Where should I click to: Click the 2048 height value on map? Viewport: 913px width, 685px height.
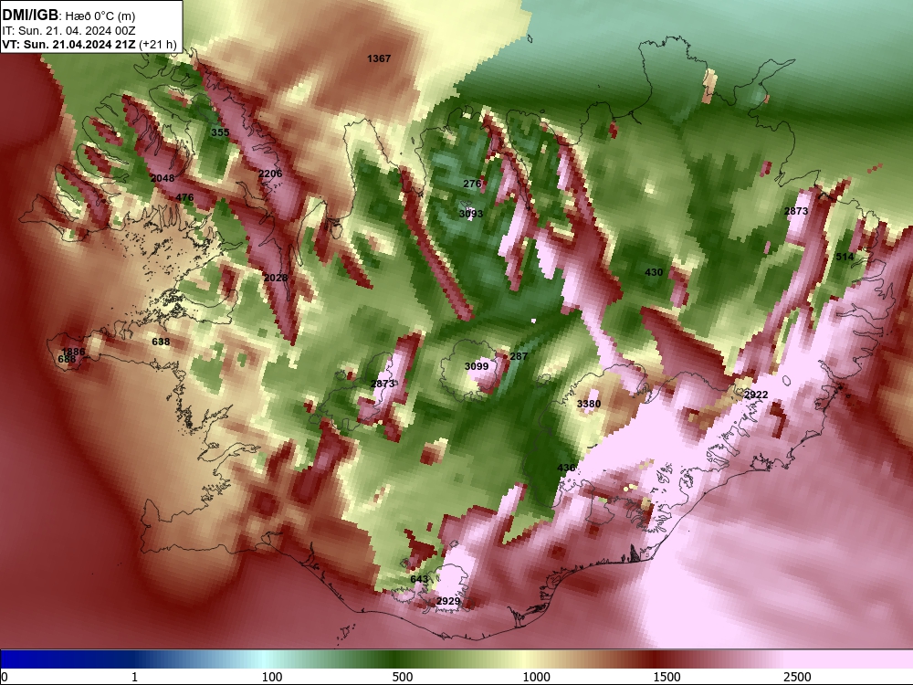(163, 178)
